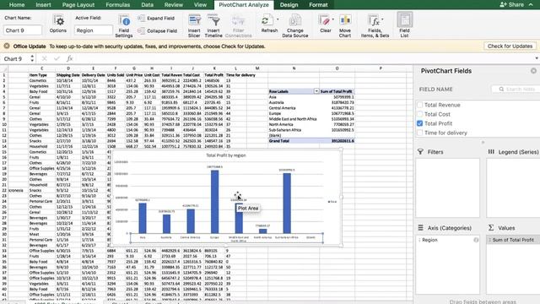Image resolution: width=540 pixels, height=304 pixels.
Task: Switch to the Format tab
Action: click(318, 5)
